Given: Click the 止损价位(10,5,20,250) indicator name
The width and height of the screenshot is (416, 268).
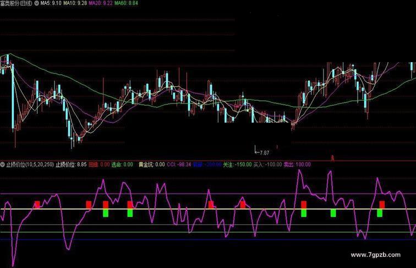Looking at the screenshot, I should point(30,165).
